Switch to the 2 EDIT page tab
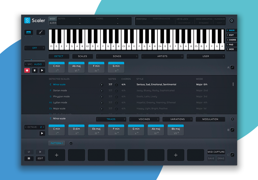Screen dimensions: 258x180 click(231, 35)
